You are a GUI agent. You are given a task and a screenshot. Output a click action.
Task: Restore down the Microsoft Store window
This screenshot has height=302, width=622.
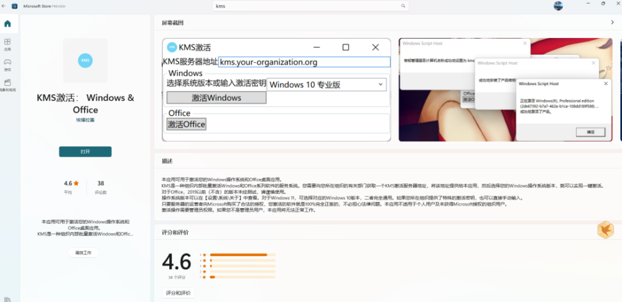pyautogui.click(x=603, y=3)
